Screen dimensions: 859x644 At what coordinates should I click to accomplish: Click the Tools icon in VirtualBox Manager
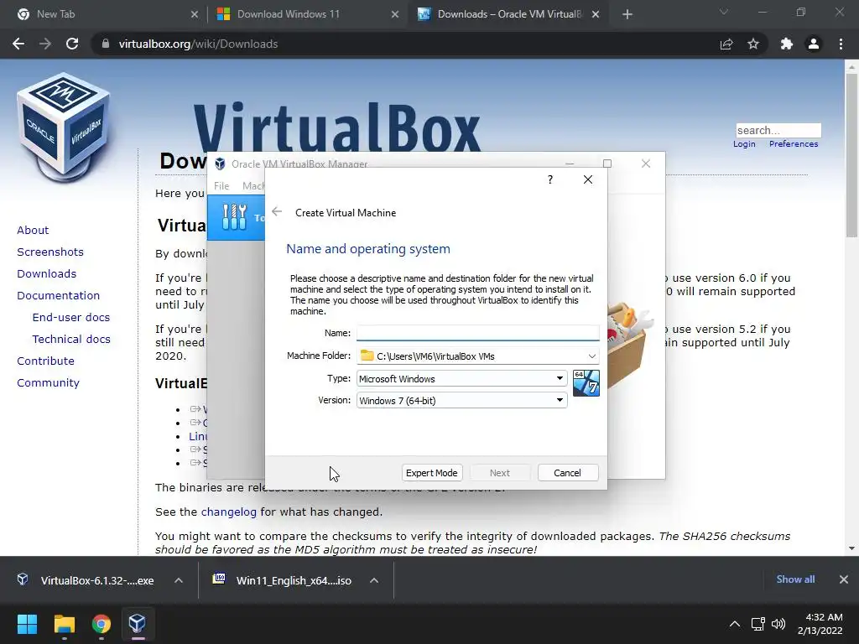click(235, 217)
